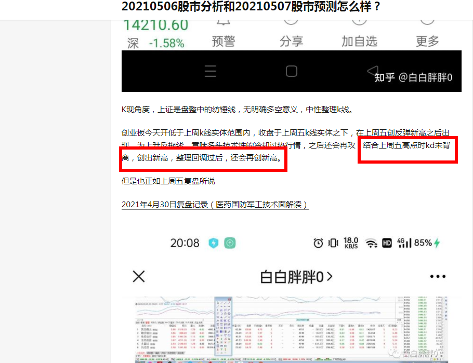The height and width of the screenshot is (363, 473).
Task: Click the 20:08 time in the phone status bar
Action: click(x=185, y=243)
